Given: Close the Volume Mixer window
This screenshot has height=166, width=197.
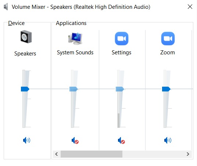Looking at the screenshot, I should pyautogui.click(x=190, y=7).
